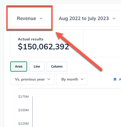Screen dimensions: 121x127
Task: Click the $150M axis label
Action: pos(23,110)
